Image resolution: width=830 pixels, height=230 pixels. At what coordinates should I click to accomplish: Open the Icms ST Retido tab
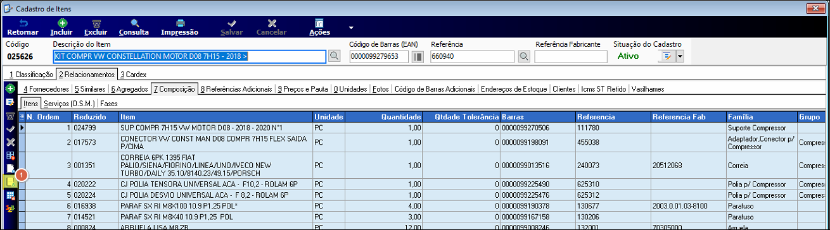tap(604, 89)
